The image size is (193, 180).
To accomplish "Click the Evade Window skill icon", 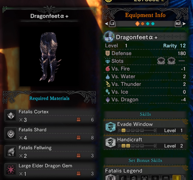I will point(110,127).
